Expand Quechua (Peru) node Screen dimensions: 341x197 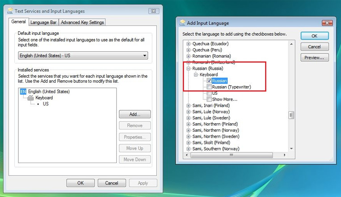pos(189,50)
